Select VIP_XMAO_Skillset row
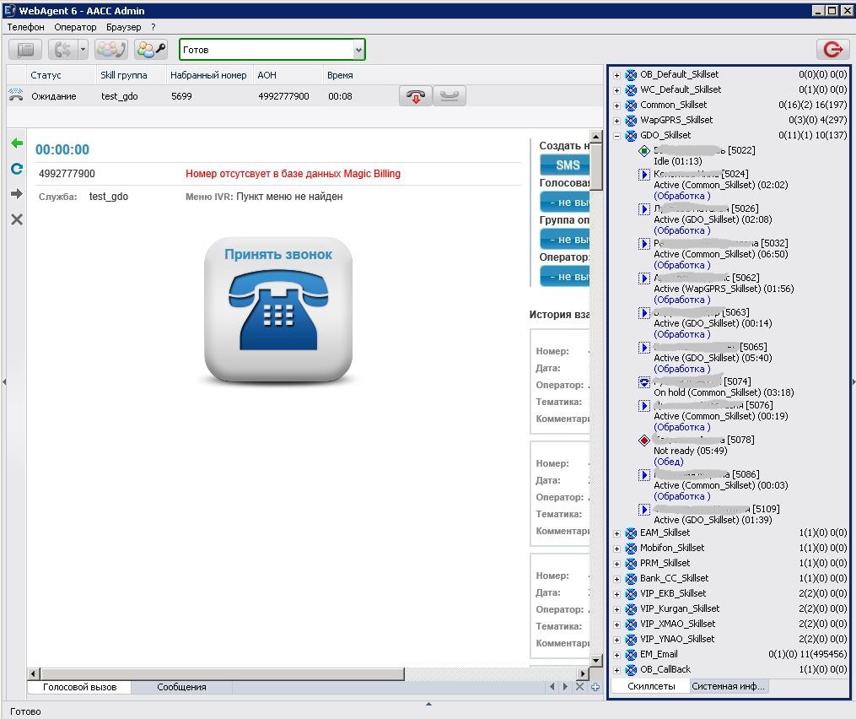Viewport: 856px width, 719px height. [730, 624]
